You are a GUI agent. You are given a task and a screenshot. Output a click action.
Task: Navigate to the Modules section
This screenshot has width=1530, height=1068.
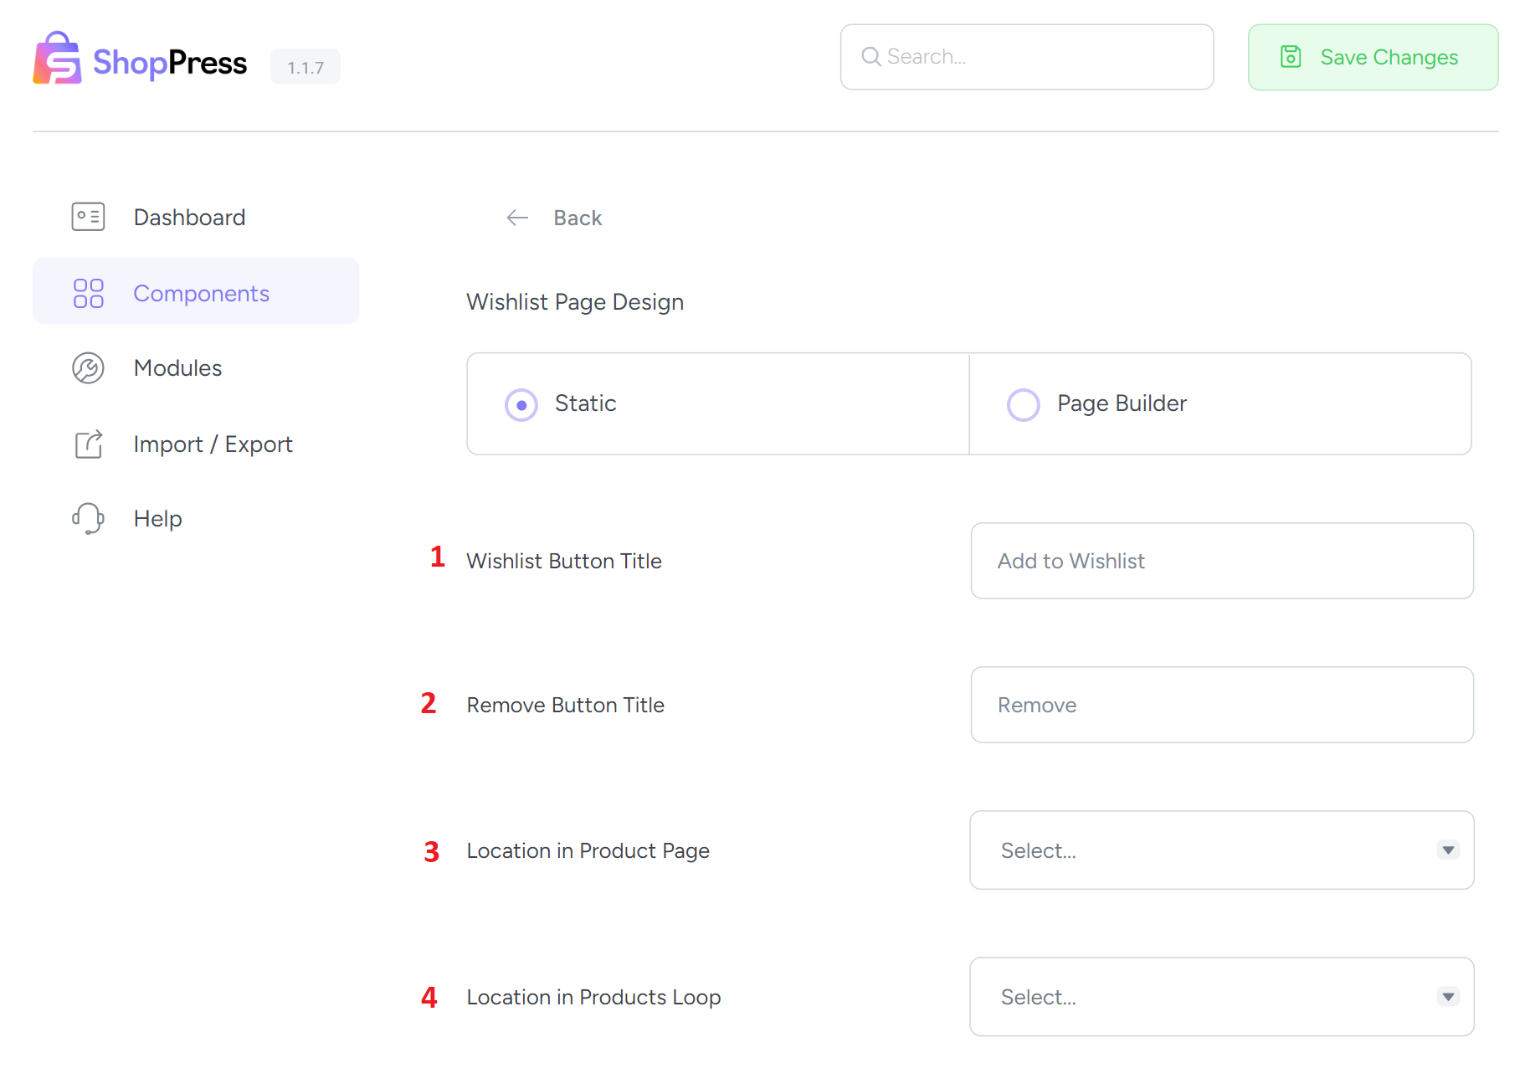click(x=177, y=368)
